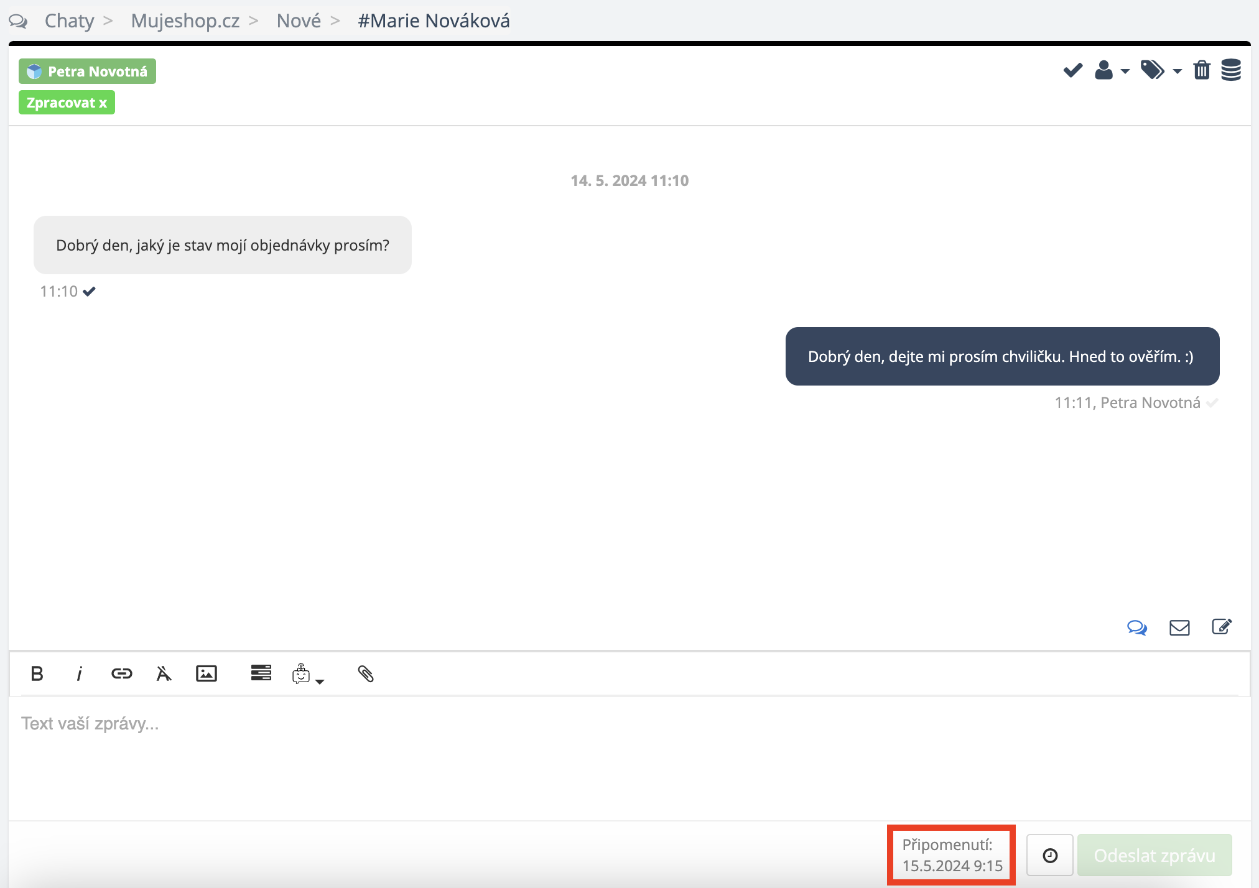Switch to internal note mode

(1222, 627)
